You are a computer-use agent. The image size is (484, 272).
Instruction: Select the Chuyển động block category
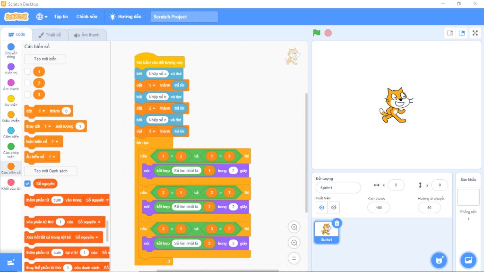point(11,51)
